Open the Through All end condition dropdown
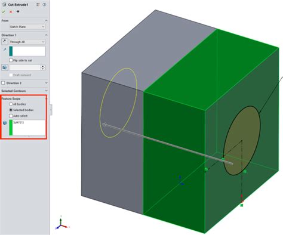This screenshot has height=235, width=283. tap(27, 42)
